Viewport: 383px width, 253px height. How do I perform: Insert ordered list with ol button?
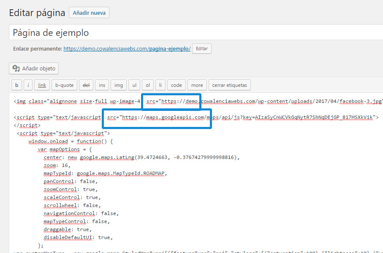pos(148,85)
